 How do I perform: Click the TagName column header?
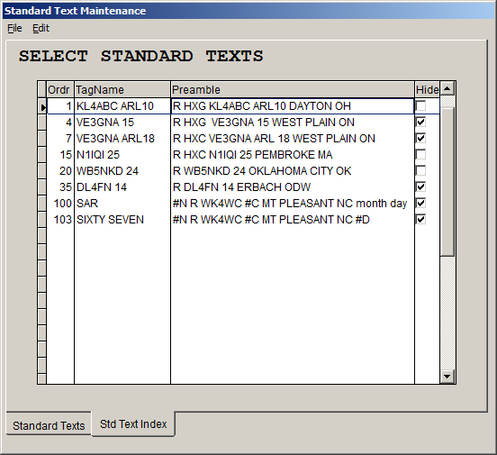pos(122,90)
